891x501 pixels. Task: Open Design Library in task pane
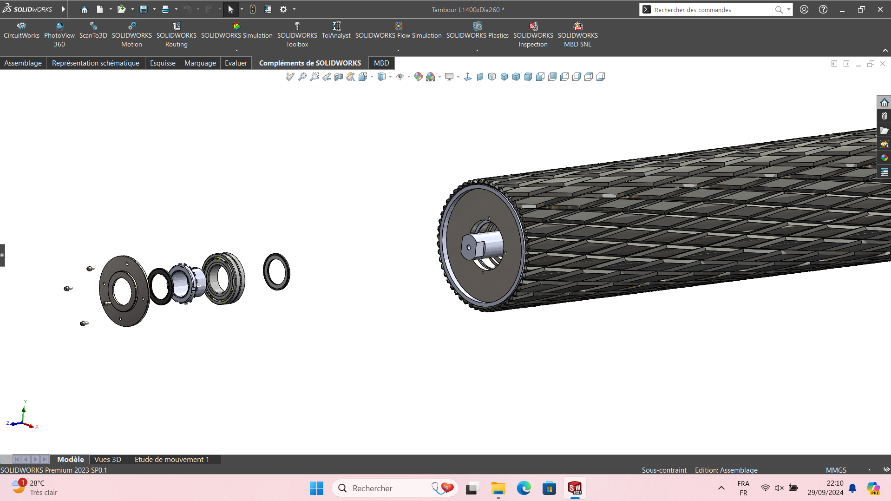(x=884, y=116)
